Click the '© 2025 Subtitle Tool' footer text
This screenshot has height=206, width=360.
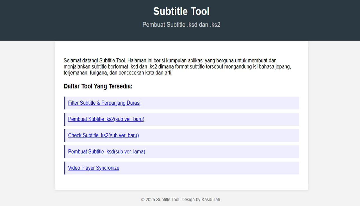click(x=160, y=200)
